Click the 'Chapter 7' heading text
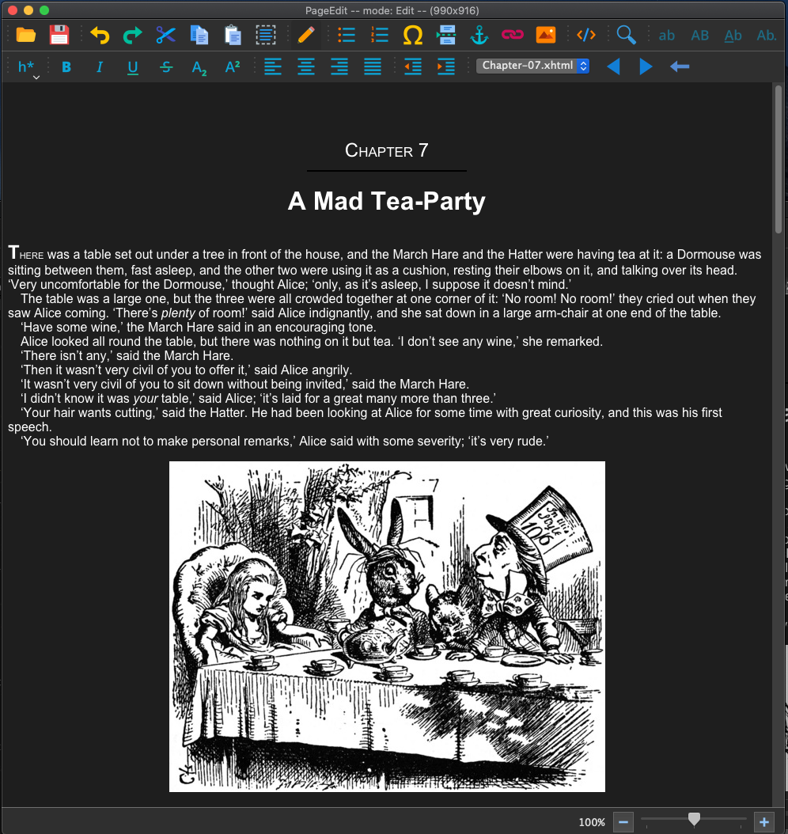This screenshot has height=834, width=788. [x=387, y=151]
